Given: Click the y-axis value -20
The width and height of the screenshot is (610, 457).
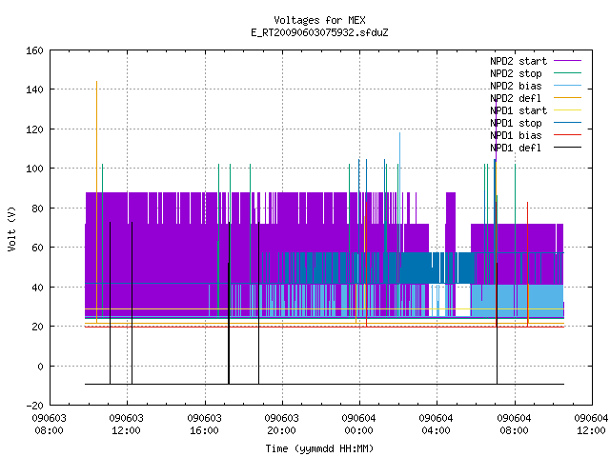Looking at the screenshot, I should coord(34,406).
